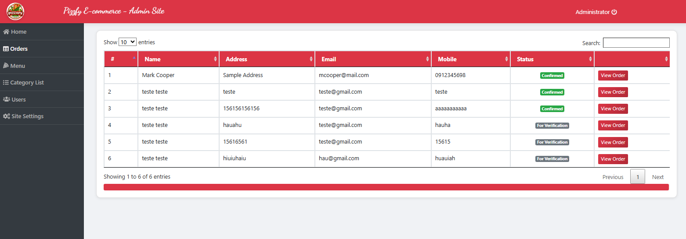686x239 pixels.
Task: View order with address 15616561
Action: click(x=613, y=142)
